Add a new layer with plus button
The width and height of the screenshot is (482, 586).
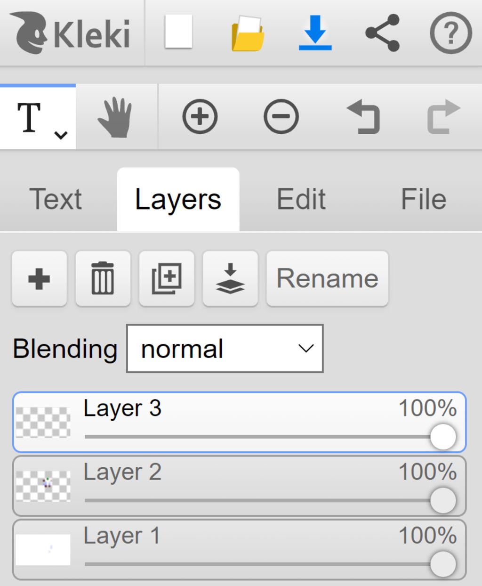pyautogui.click(x=39, y=278)
